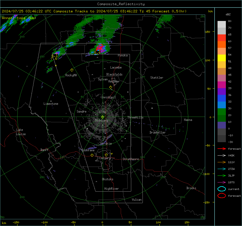Image resolution: width=242 pixels, height=226 pixels.
Task: Pick the magenta 39–42 dBZ swatch
Action: [x=222, y=85]
